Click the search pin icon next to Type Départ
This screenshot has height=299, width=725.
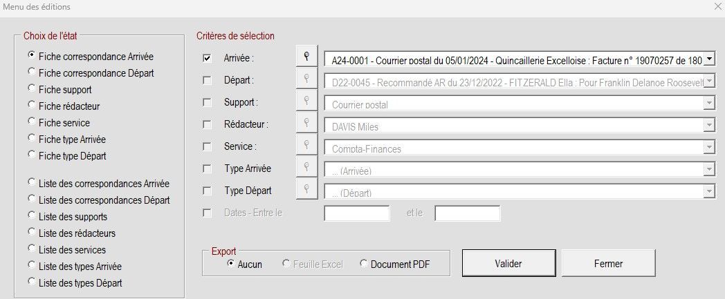point(306,191)
